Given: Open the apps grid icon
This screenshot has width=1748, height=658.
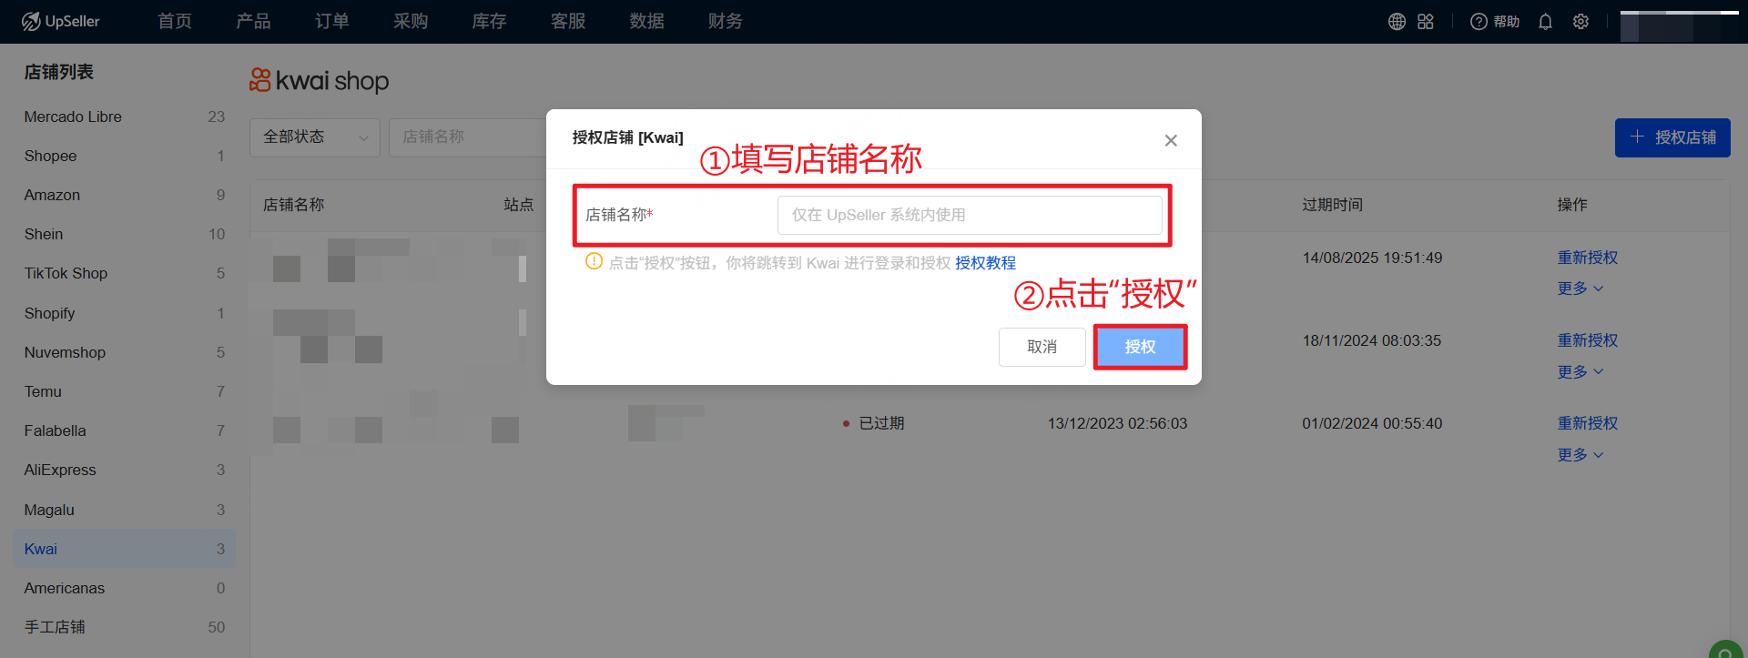Looking at the screenshot, I should (1426, 21).
